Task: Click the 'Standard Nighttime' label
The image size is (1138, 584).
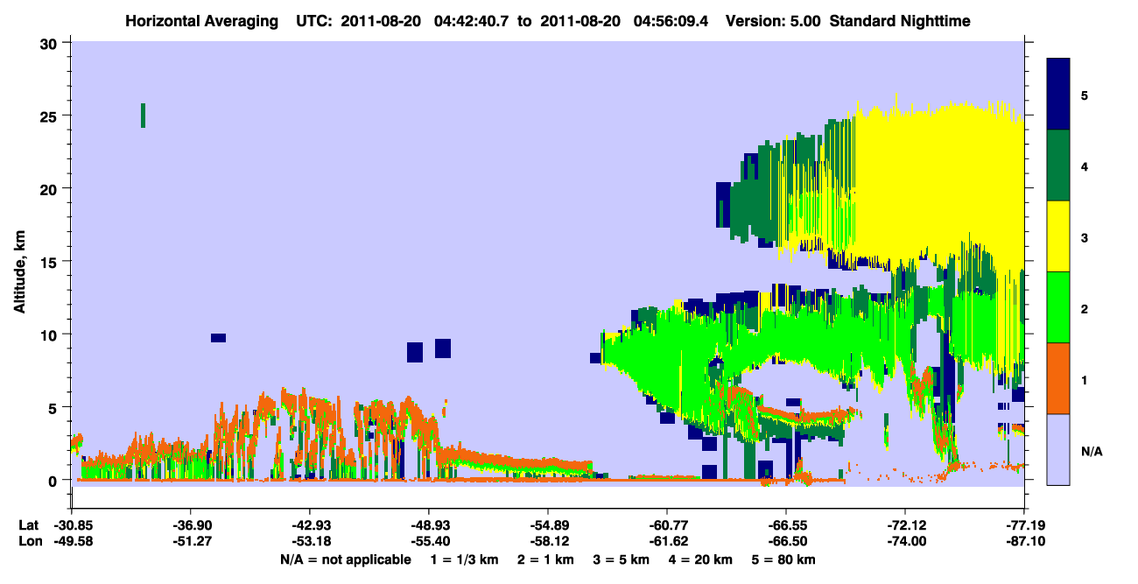Action: pos(902,19)
